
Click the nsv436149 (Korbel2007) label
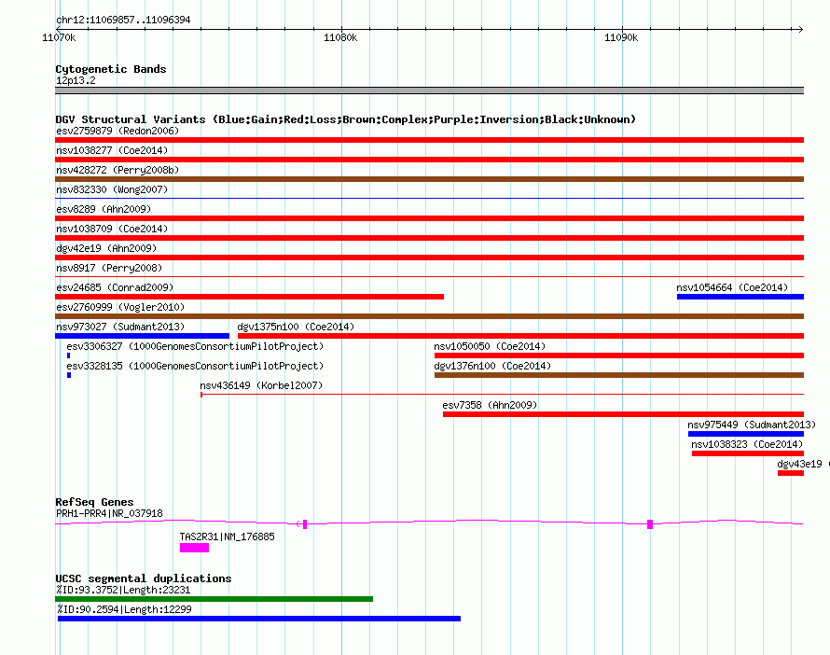260,385
